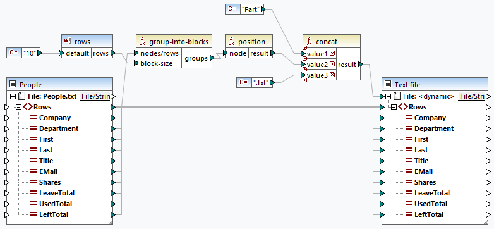Viewport: 494px width, 229px height.
Task: Open File/String button in People component
Action: coord(95,96)
